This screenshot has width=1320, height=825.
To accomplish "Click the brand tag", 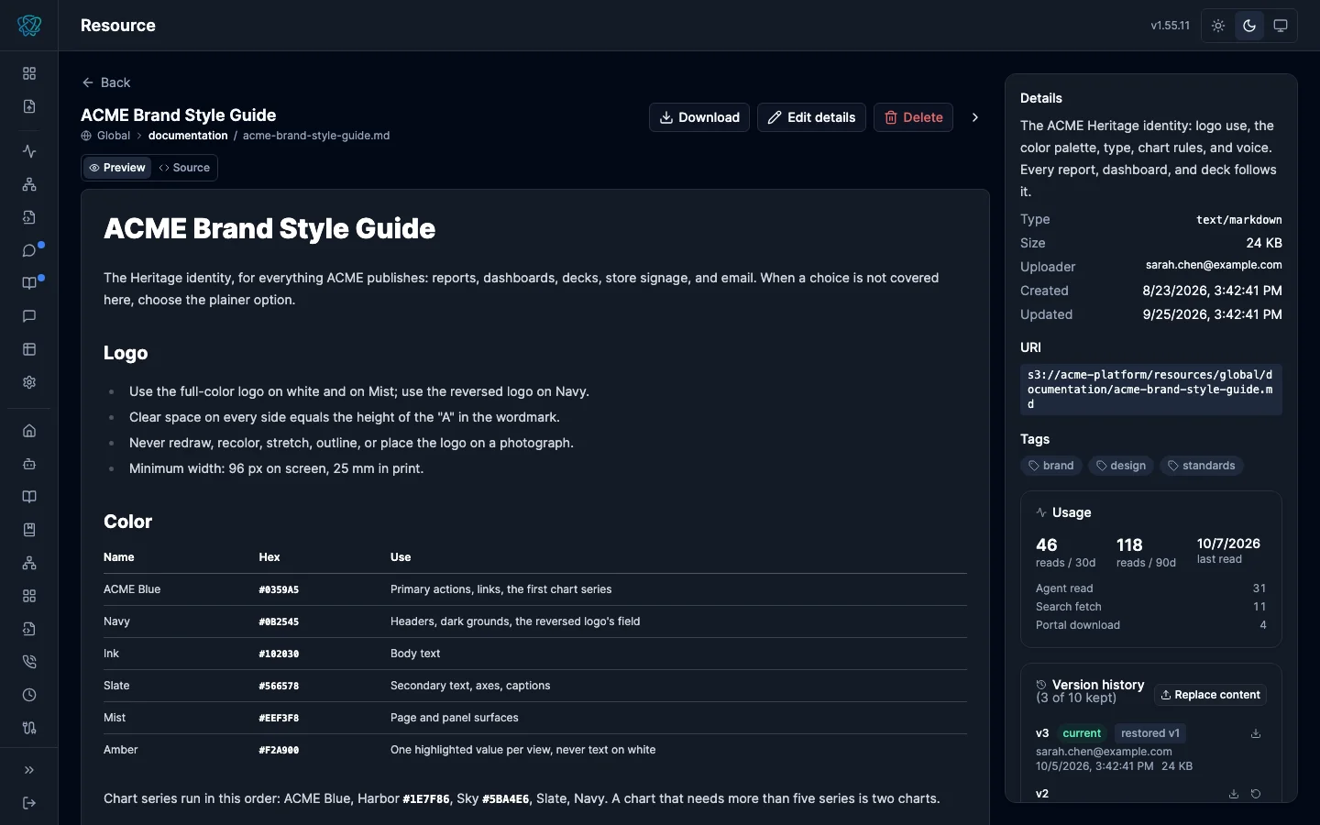I will click(x=1051, y=466).
